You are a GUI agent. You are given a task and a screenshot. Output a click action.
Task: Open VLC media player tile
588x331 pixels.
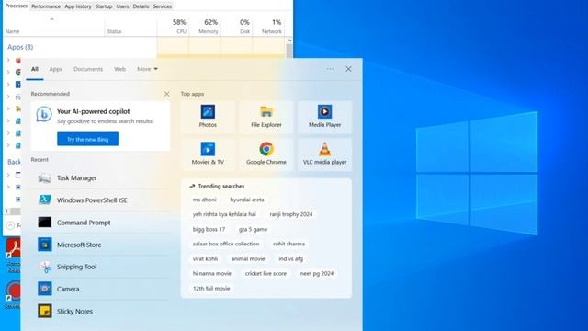(x=324, y=154)
